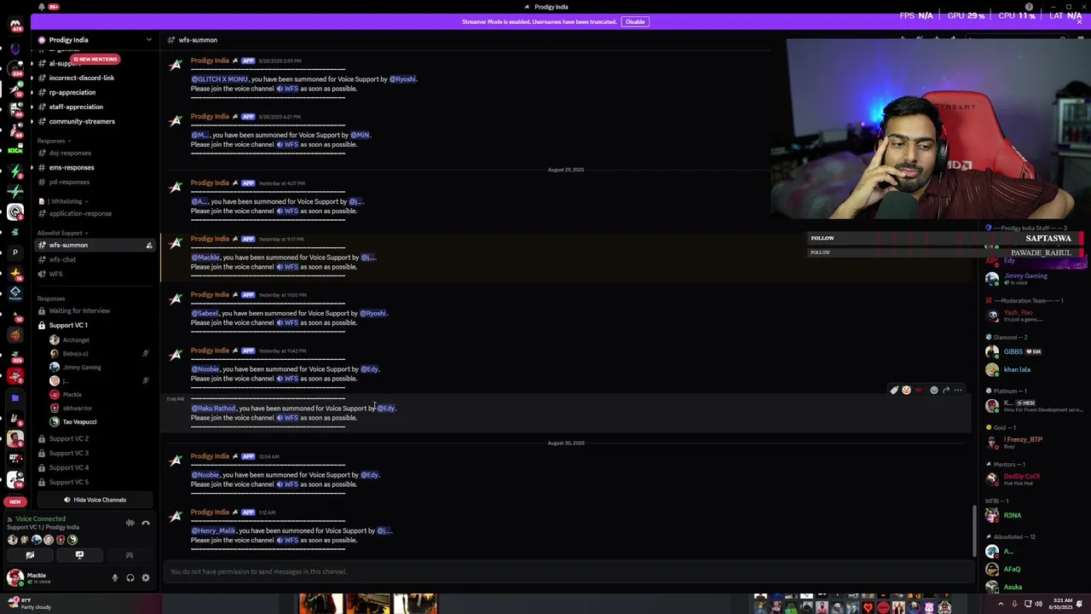Join the Support VC 4 channel

(x=69, y=467)
